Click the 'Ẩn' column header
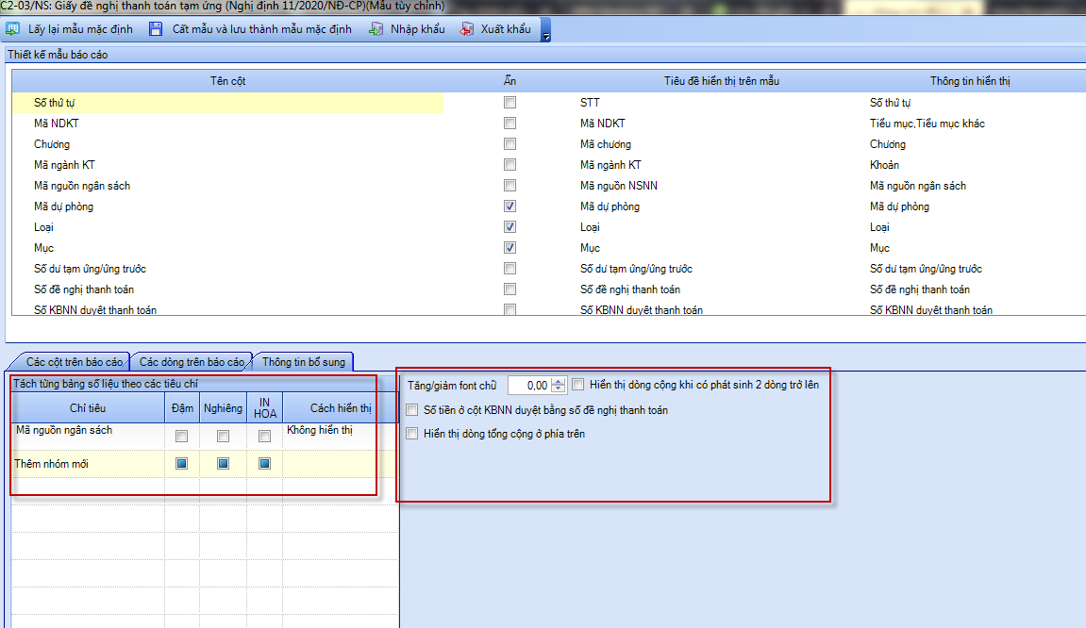 [510, 81]
